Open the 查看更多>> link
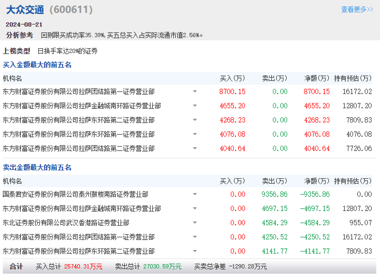Viewport: 380px width, 275px height. 357,9
